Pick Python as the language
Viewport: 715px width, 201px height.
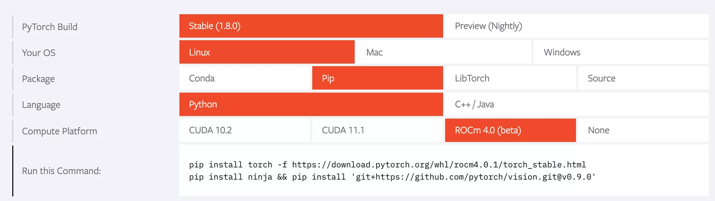(311, 104)
